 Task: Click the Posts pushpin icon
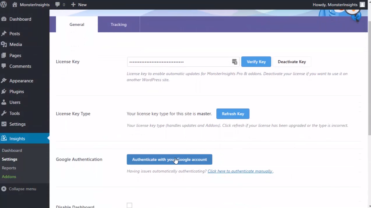tap(4, 33)
